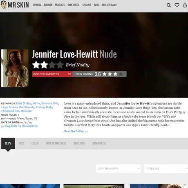Switch to the Pics tab
This screenshot has height=188, width=188.
tap(21, 143)
